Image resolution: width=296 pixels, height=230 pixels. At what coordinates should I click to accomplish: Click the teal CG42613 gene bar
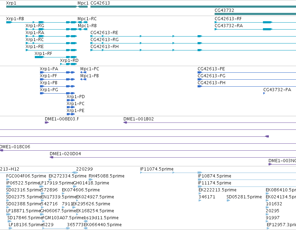[x=193, y=7]
